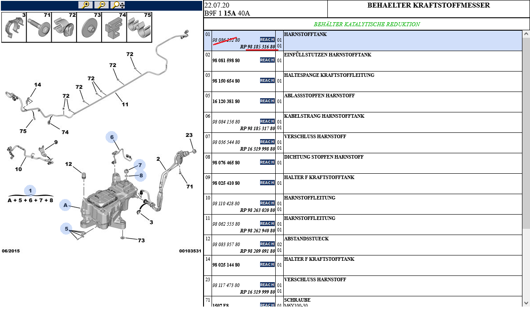The height and width of the screenshot is (311, 530).
Task: Click highlighted callout 5 in the diagram
Action: (67, 229)
